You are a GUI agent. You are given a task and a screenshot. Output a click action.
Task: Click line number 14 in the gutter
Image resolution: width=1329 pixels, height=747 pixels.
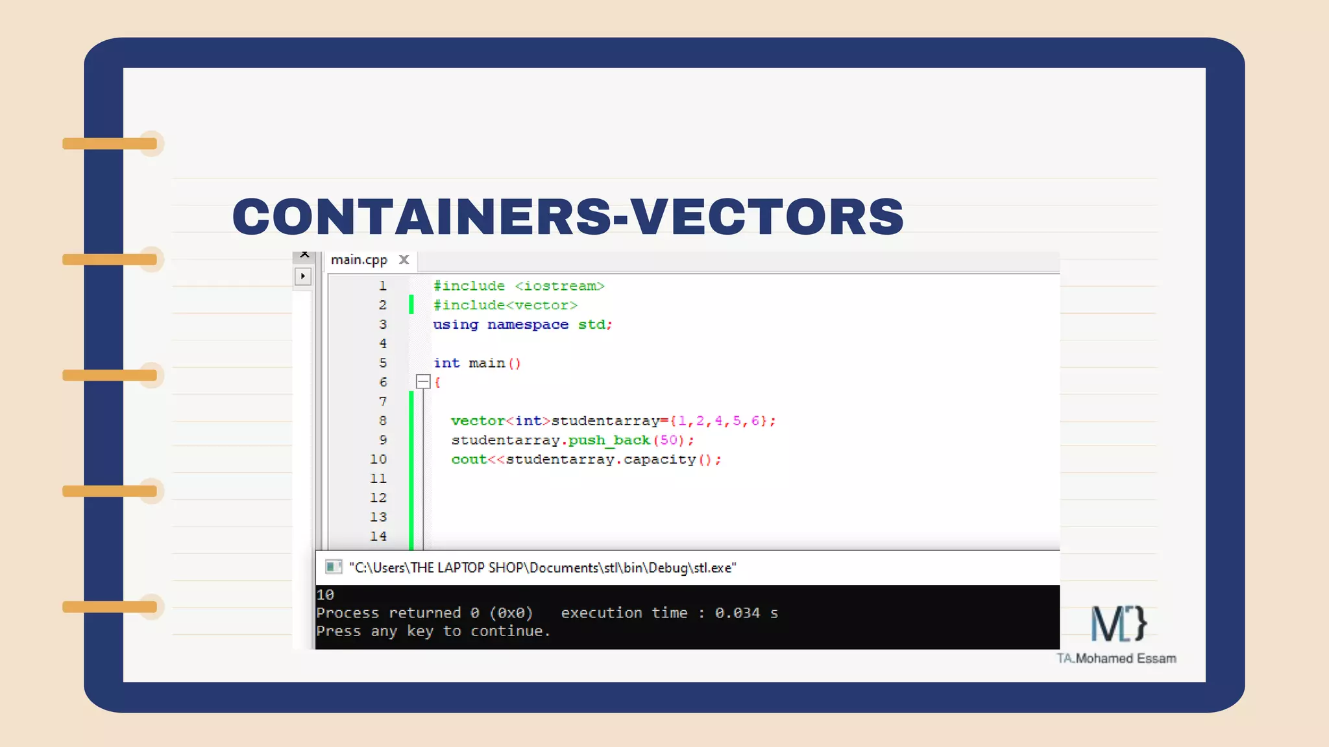click(378, 536)
